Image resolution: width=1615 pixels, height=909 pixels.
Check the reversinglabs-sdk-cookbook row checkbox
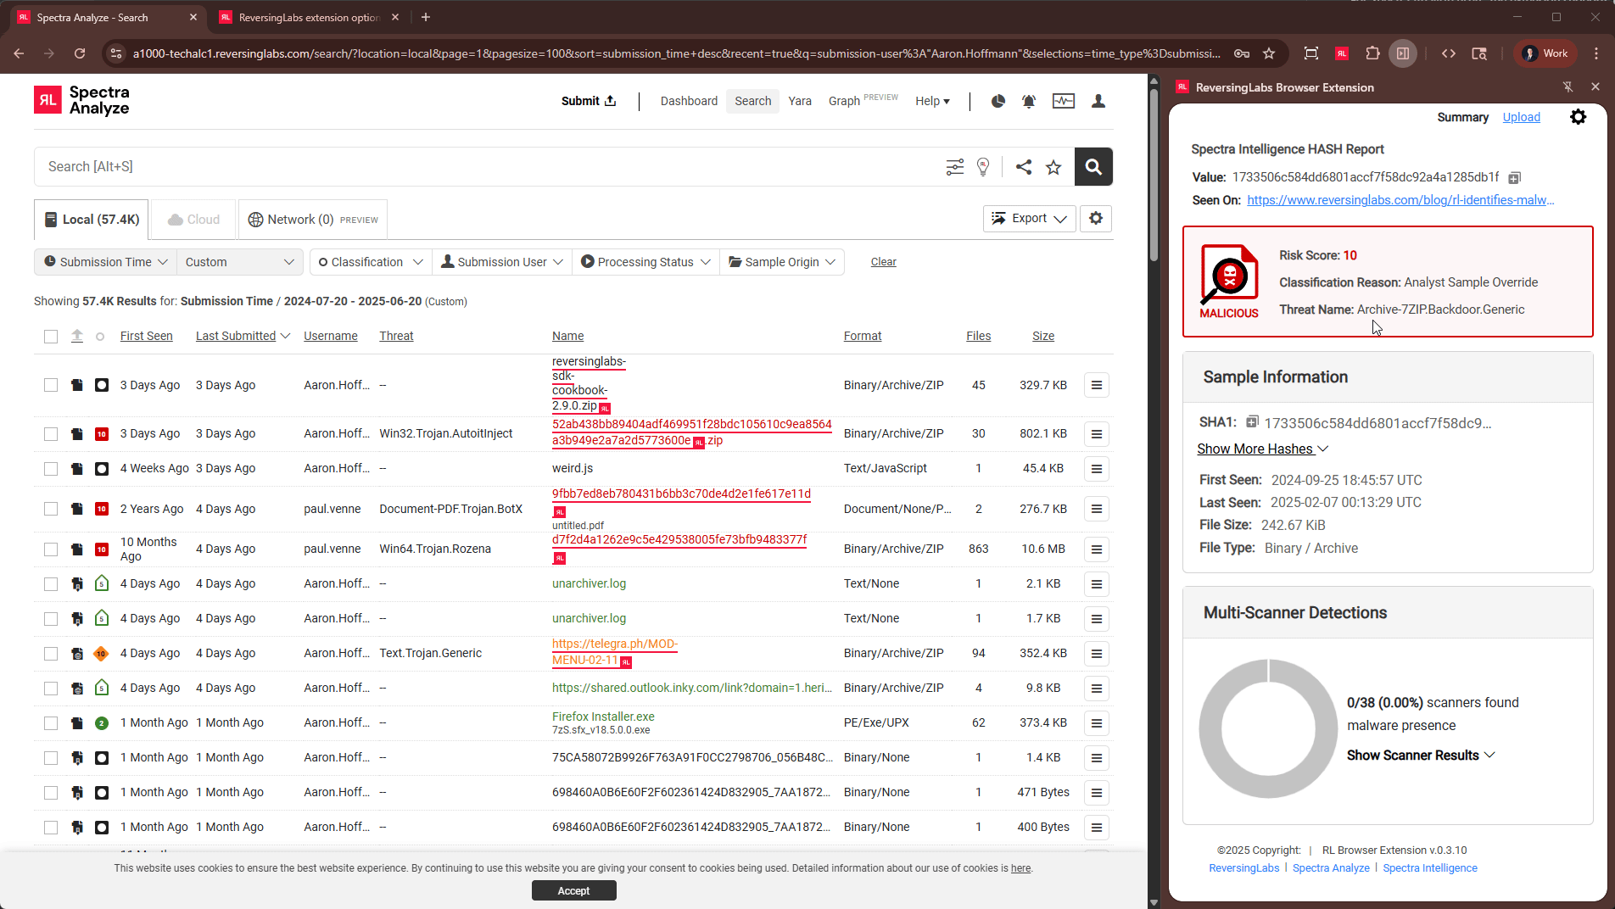pyautogui.click(x=51, y=385)
